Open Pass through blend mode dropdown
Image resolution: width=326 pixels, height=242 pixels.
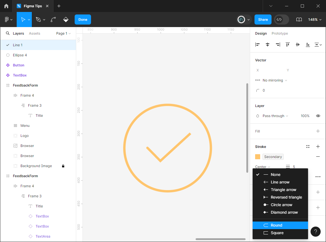(x=275, y=116)
